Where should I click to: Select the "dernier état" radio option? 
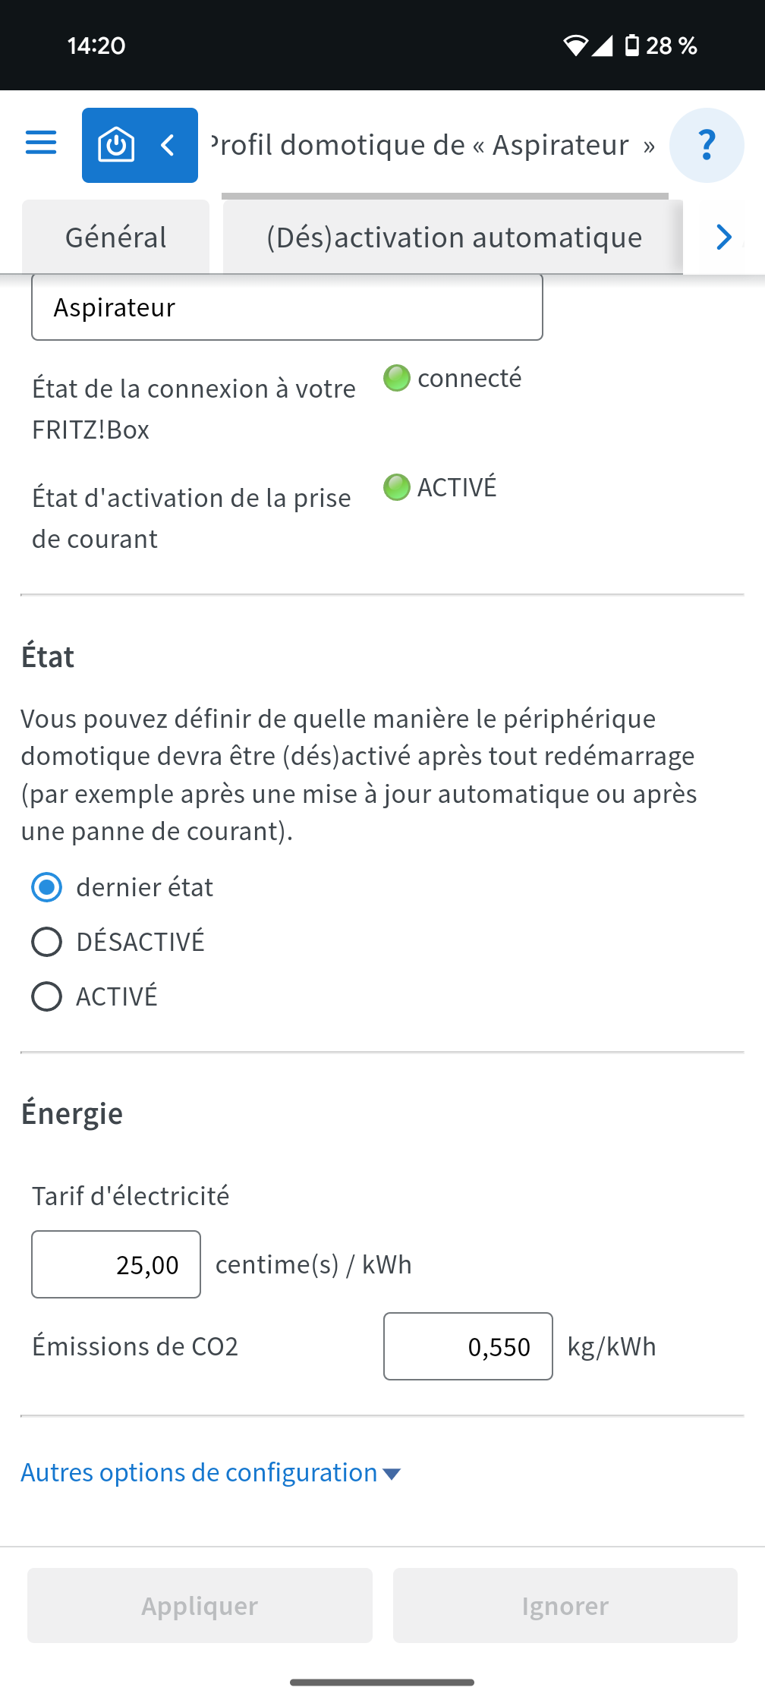(47, 887)
